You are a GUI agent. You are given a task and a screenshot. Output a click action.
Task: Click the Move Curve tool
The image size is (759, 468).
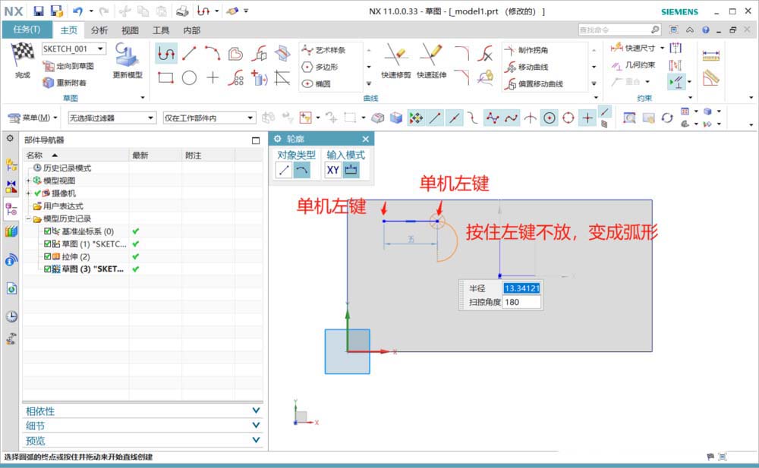(x=526, y=67)
